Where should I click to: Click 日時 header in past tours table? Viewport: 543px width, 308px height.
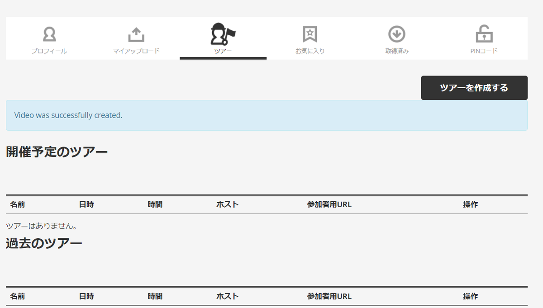pyautogui.click(x=86, y=297)
